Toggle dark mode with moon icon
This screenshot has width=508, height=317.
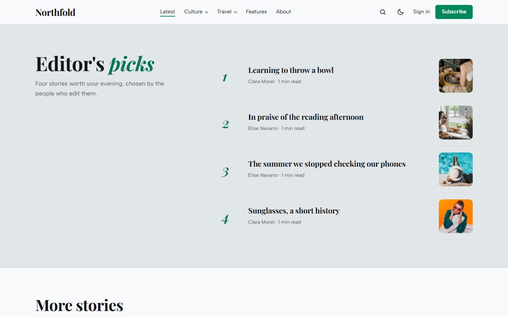400,12
